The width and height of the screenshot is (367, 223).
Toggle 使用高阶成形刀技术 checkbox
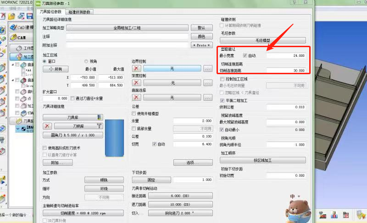tap(44, 148)
